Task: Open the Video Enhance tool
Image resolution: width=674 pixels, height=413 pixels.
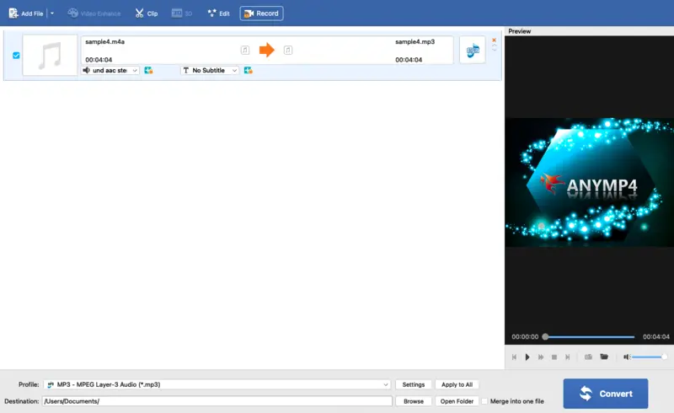Action: 94,13
